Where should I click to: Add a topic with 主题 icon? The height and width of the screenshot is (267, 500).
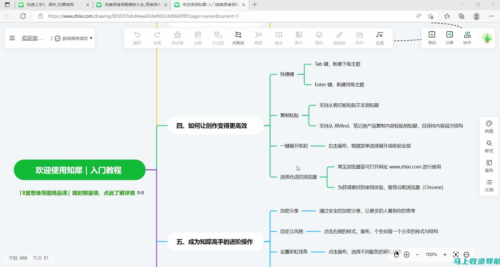tap(198, 38)
